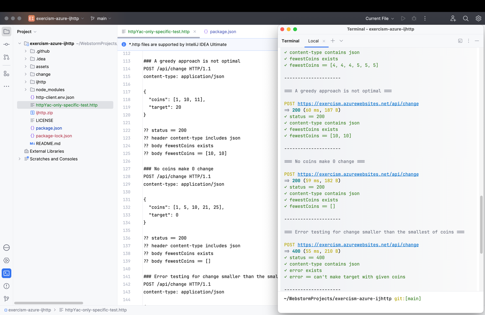Viewport: 485px width, 315px height.
Task: Open more run actions menu
Action: coord(425,19)
